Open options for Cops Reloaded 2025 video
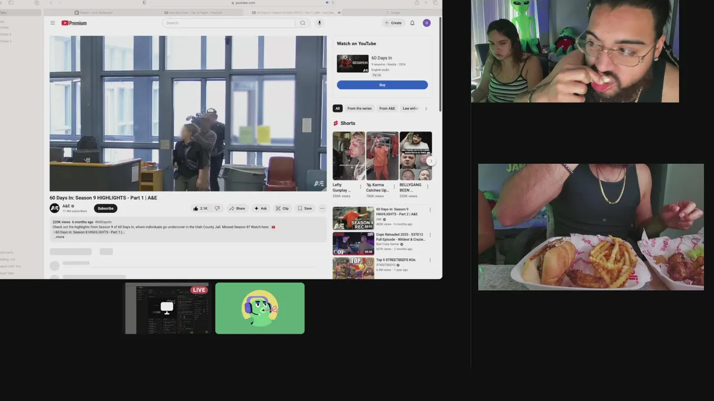The height and width of the screenshot is (401, 714). 430,235
